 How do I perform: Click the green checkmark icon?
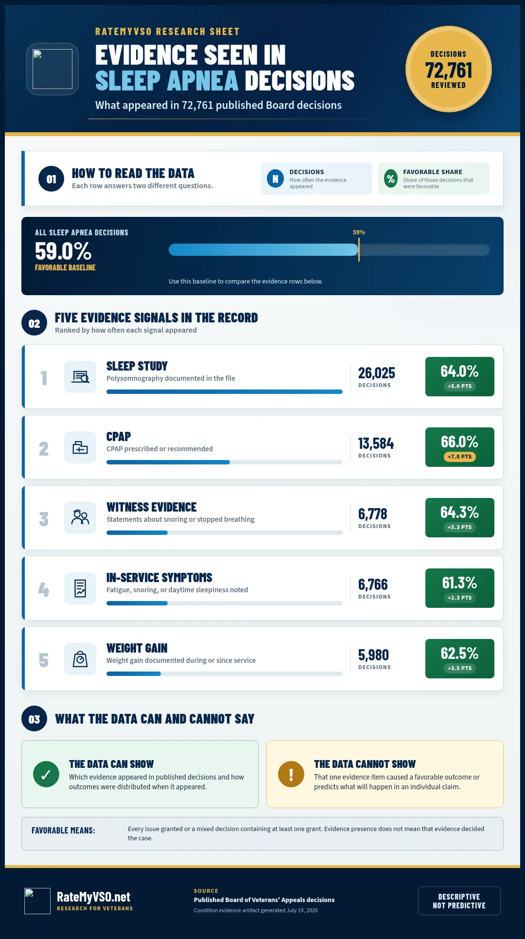[46, 774]
